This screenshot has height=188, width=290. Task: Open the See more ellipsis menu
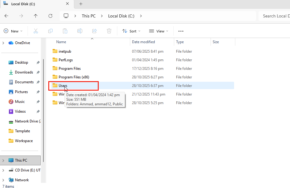pyautogui.click(x=181, y=31)
